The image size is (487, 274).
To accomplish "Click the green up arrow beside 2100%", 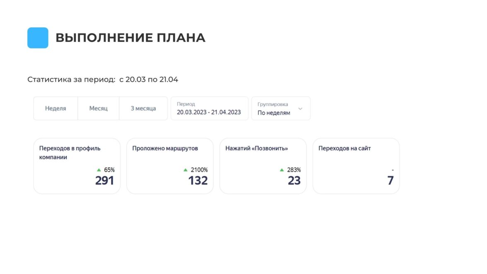I will tap(186, 170).
